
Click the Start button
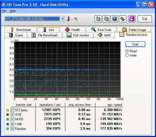[x=135, y=44]
